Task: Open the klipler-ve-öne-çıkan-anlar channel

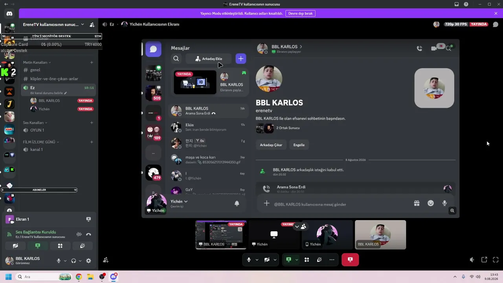Action: (x=58, y=79)
